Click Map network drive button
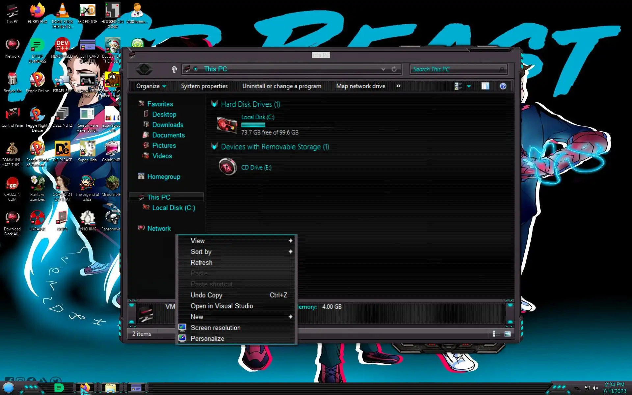Screen dimensions: 632x395 360,86
